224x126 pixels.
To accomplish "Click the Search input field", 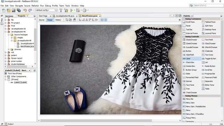I will click(x=206, y=6).
